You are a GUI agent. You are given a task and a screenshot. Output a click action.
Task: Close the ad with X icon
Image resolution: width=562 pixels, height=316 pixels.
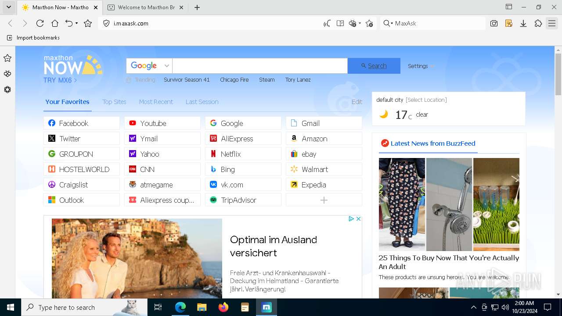[358, 219]
